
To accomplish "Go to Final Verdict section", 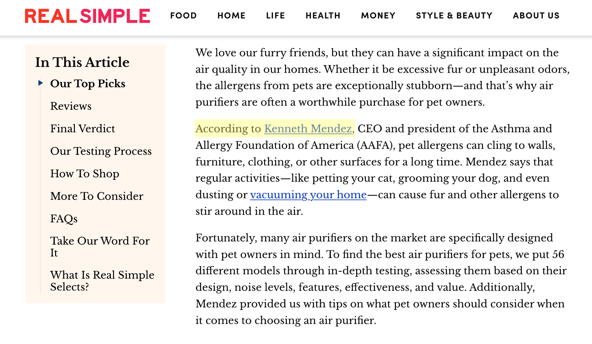I will [x=83, y=129].
